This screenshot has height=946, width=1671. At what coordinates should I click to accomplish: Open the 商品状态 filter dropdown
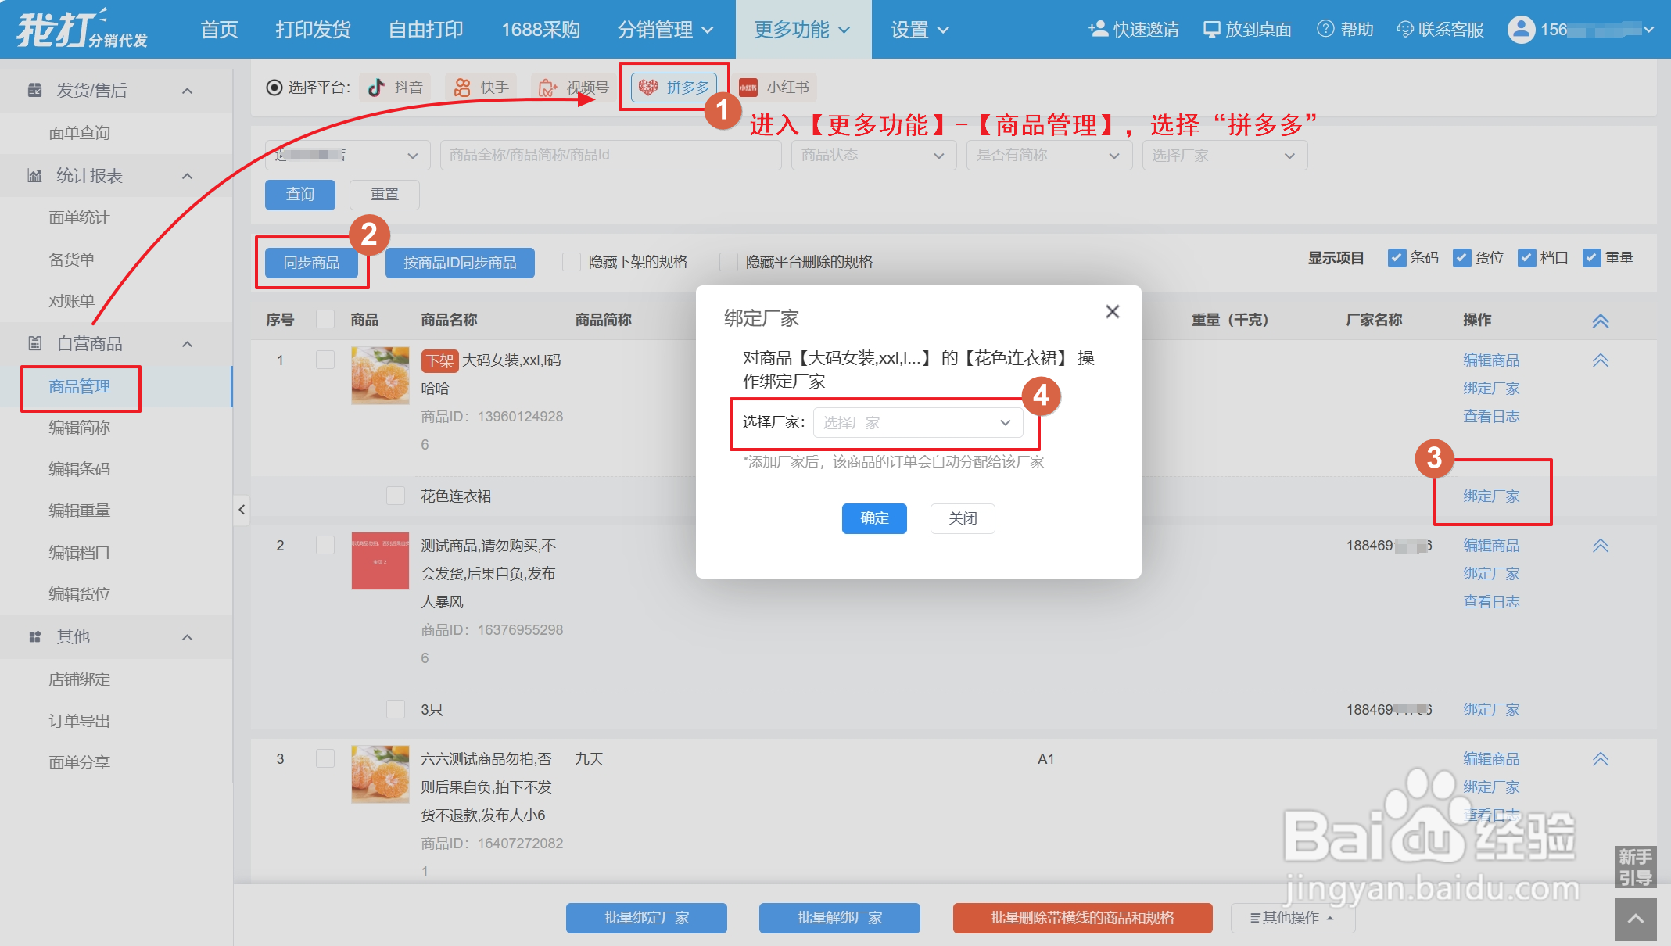tap(873, 156)
